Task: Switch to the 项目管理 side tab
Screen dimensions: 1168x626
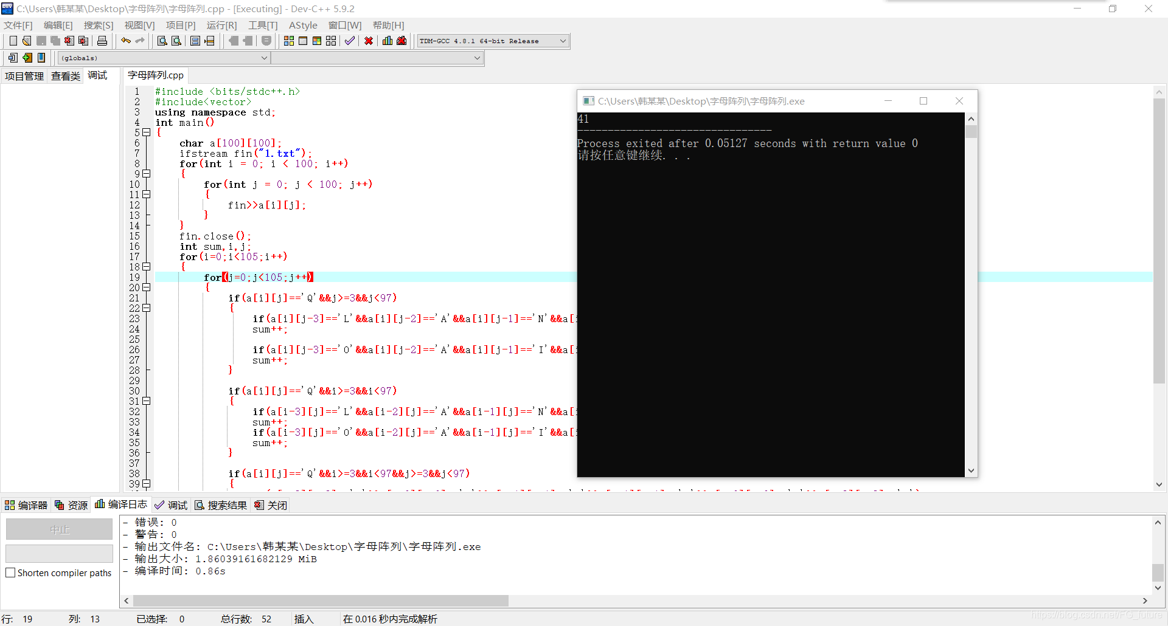Action: click(24, 76)
